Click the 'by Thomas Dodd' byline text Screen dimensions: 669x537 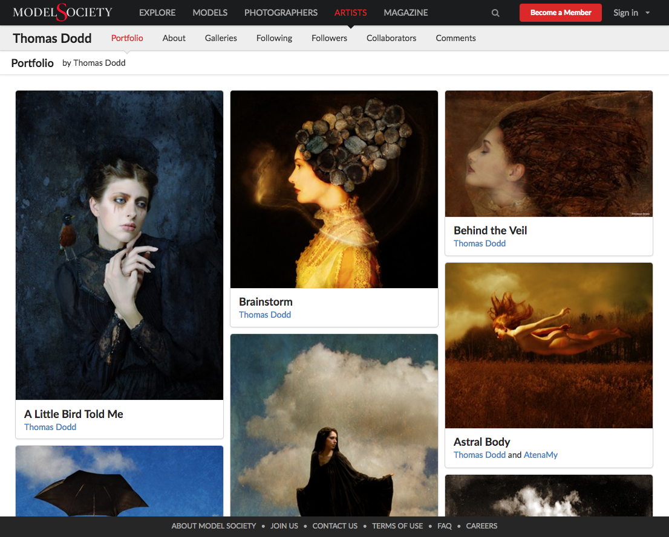coord(94,63)
